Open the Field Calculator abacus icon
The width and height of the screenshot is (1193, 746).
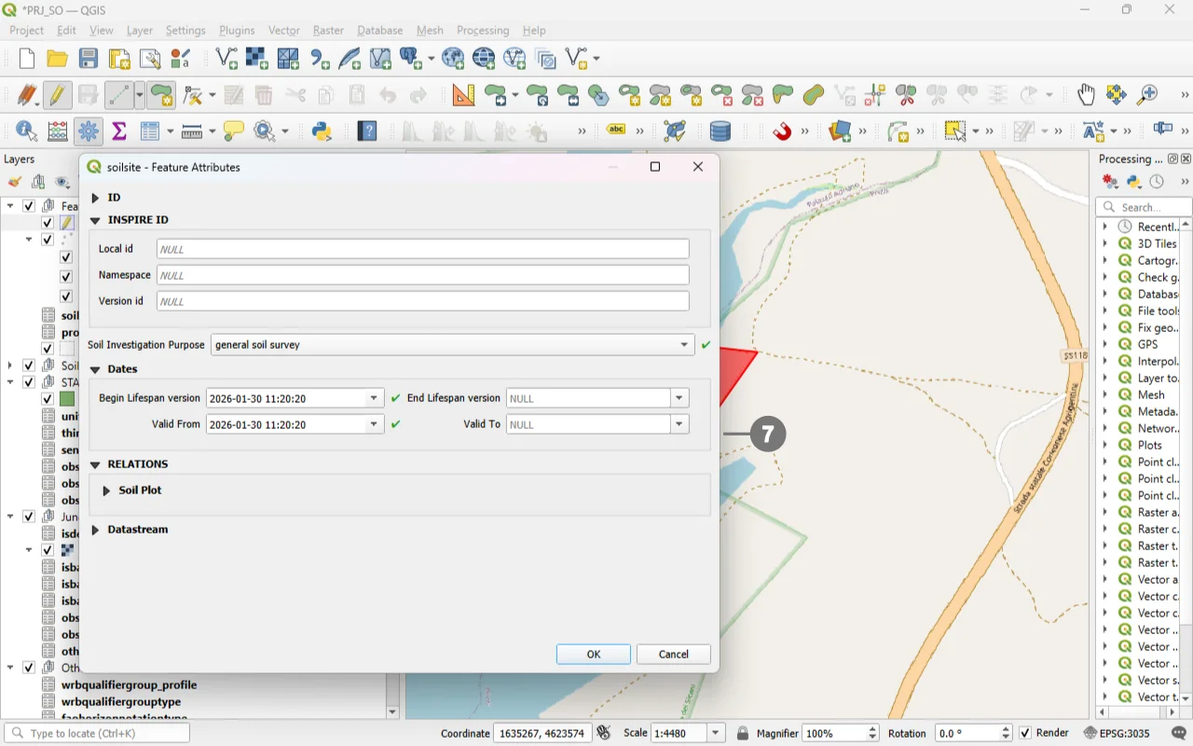tap(57, 131)
